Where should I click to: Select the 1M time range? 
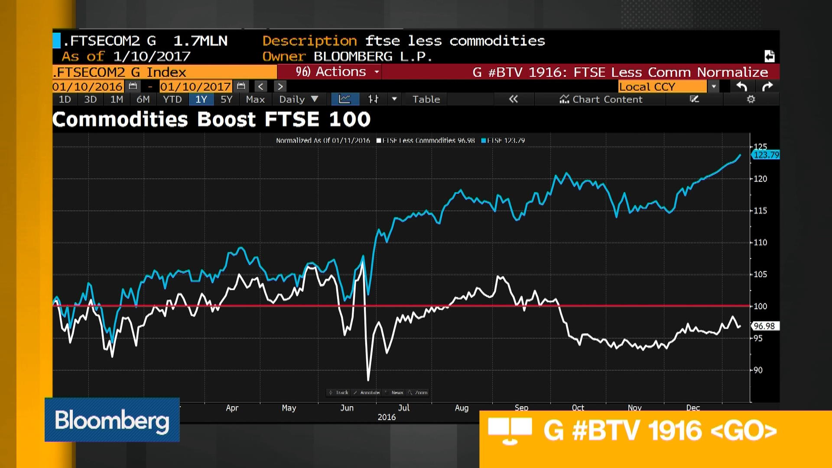pyautogui.click(x=117, y=99)
